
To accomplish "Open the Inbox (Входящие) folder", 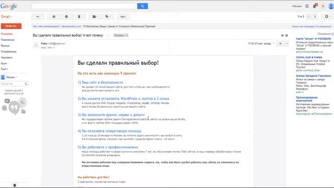I will click(7, 34).
